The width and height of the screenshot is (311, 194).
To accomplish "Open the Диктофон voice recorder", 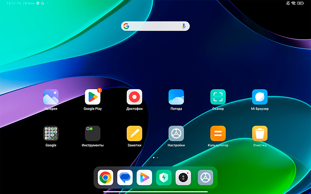I will point(135,97).
